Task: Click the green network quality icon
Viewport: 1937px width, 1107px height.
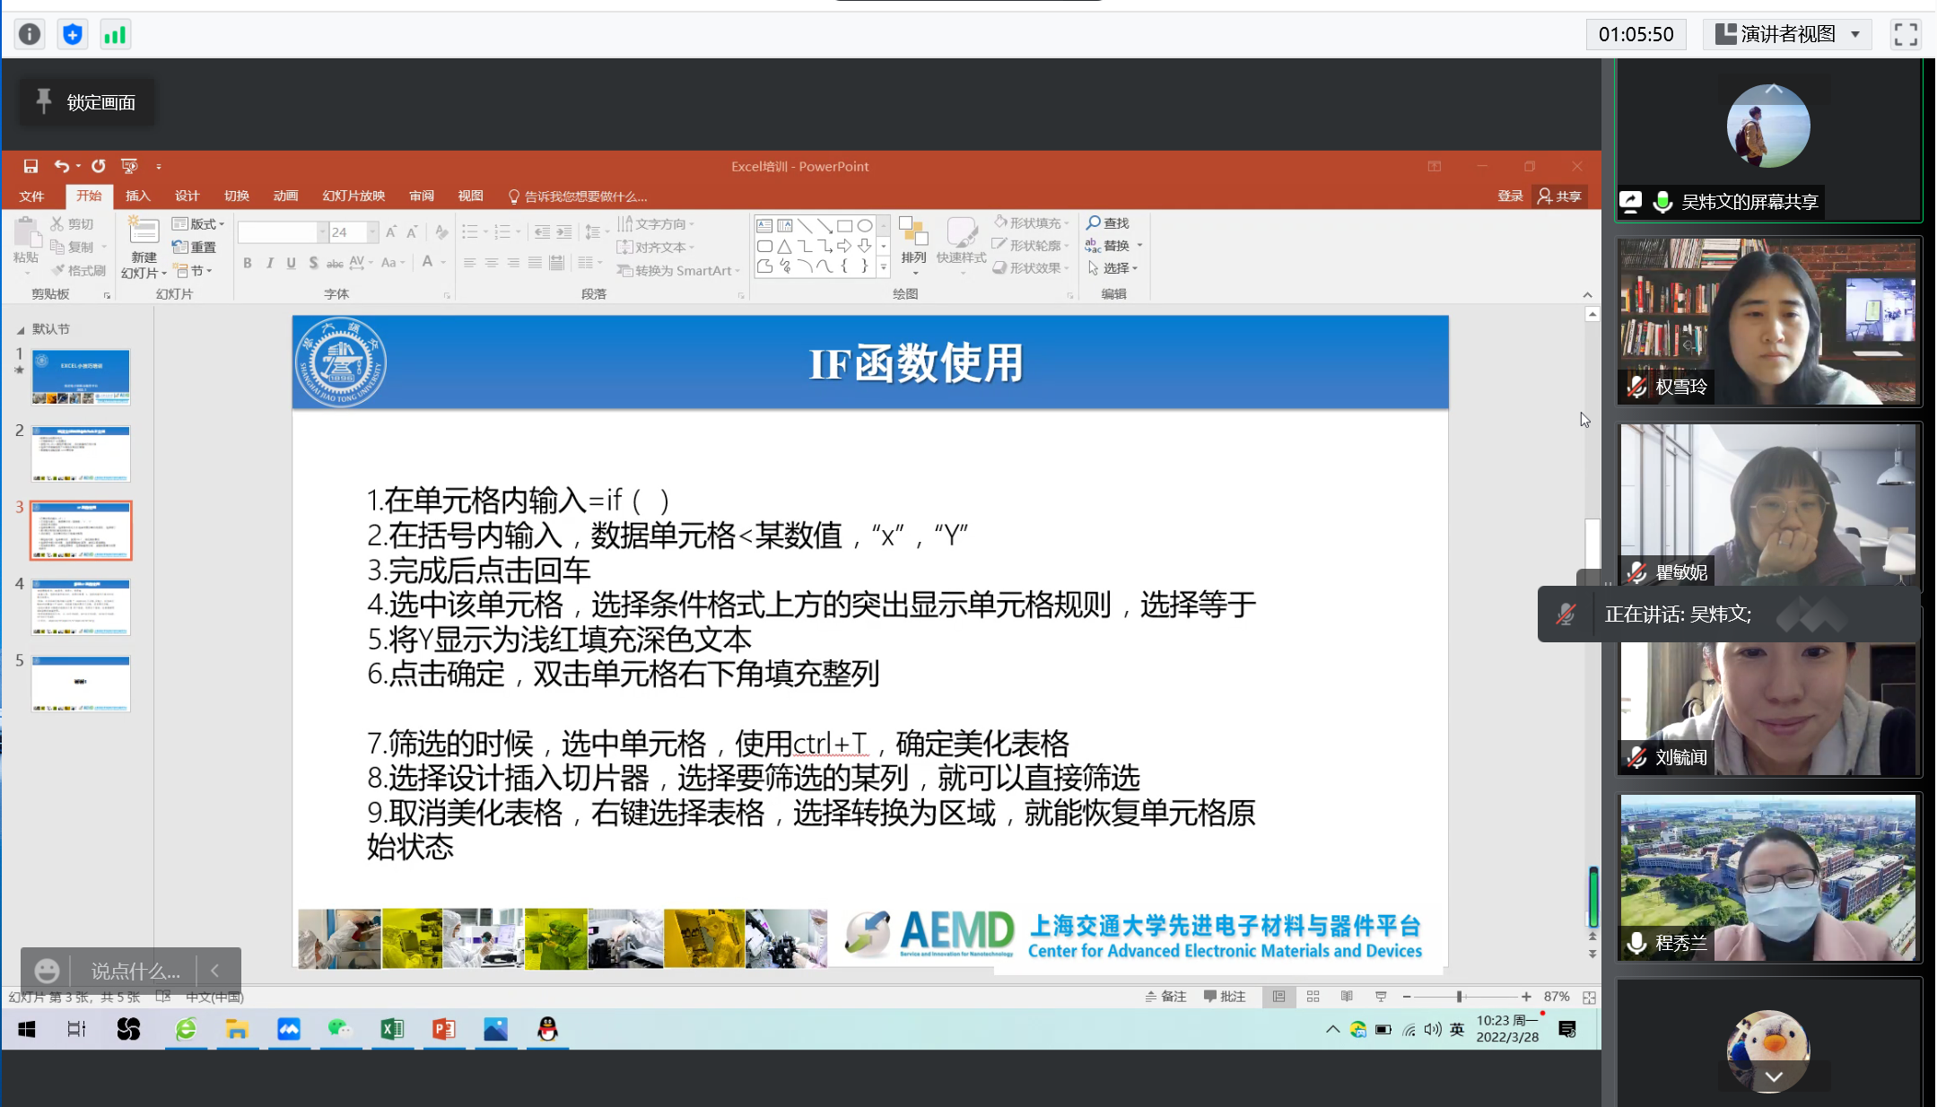Action: point(115,34)
